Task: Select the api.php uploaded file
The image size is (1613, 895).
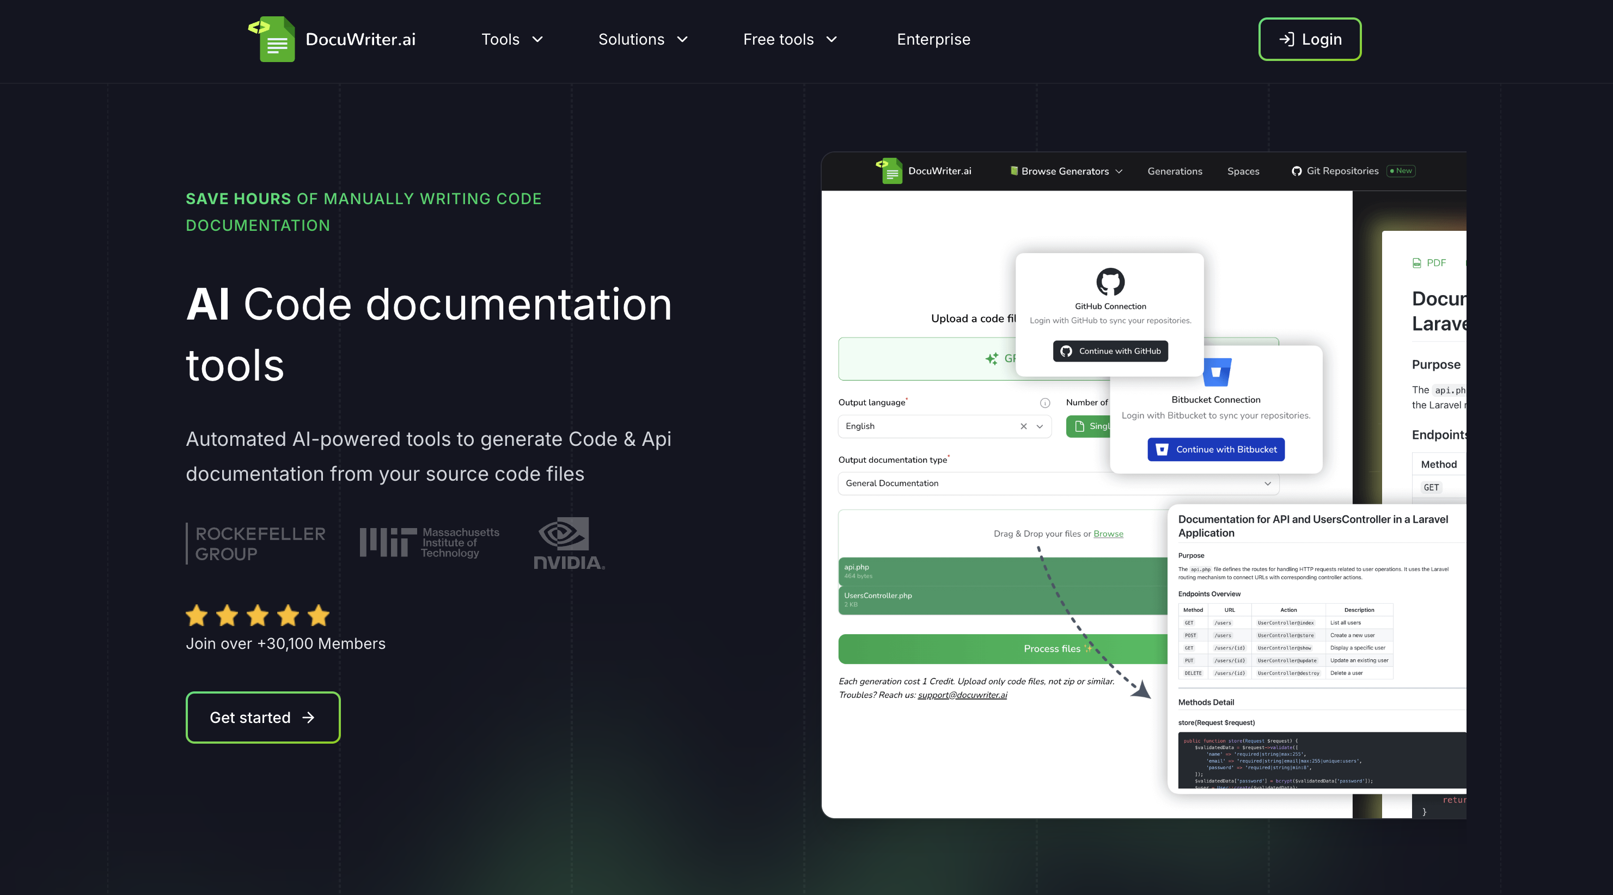Action: (x=1003, y=571)
